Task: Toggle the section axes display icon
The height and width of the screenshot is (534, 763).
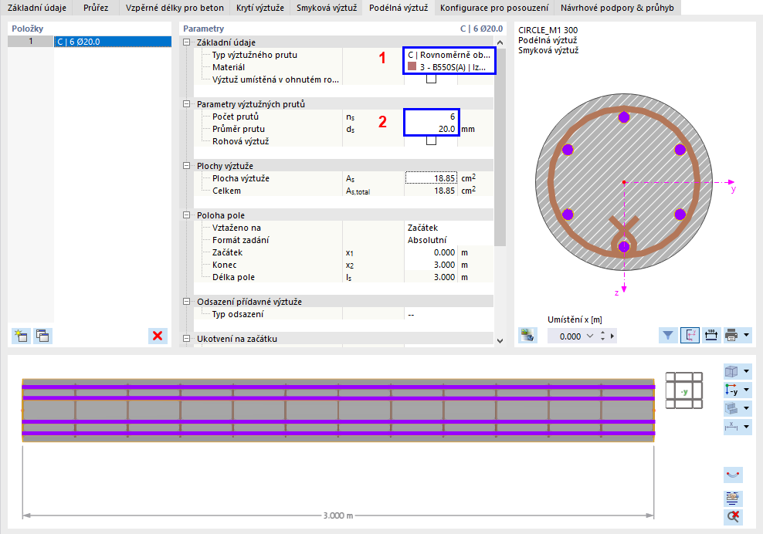Action: click(690, 335)
